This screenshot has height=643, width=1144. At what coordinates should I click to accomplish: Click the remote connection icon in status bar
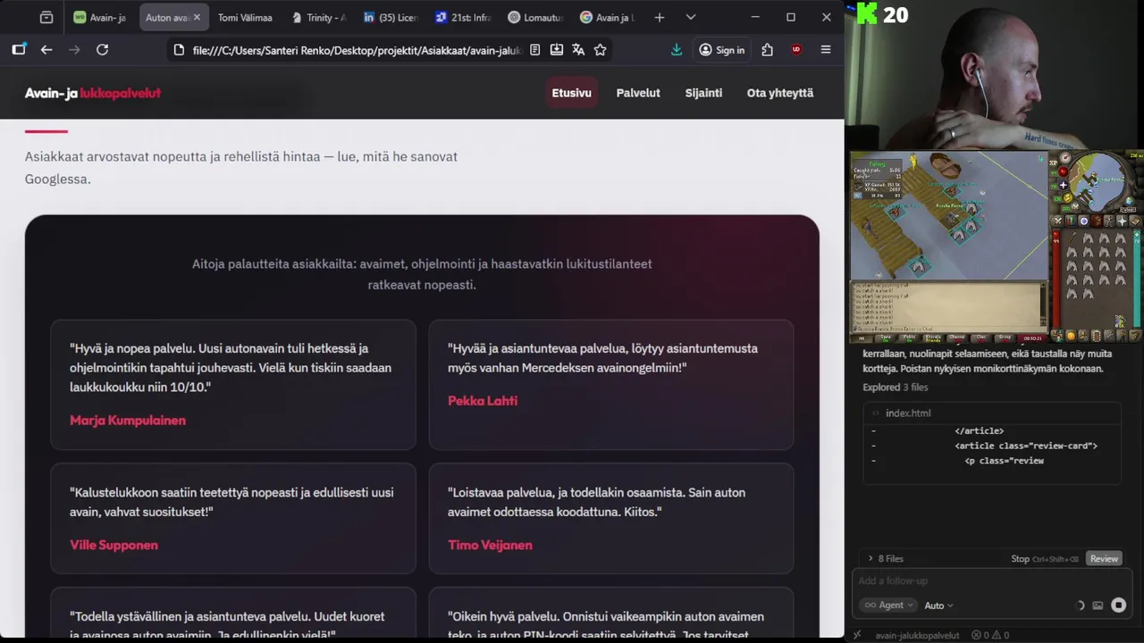coord(857,635)
